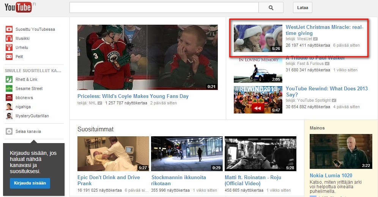Viewport: 378px width, 197px height.
Task: Open the Musiikki section
Action: 22,38
